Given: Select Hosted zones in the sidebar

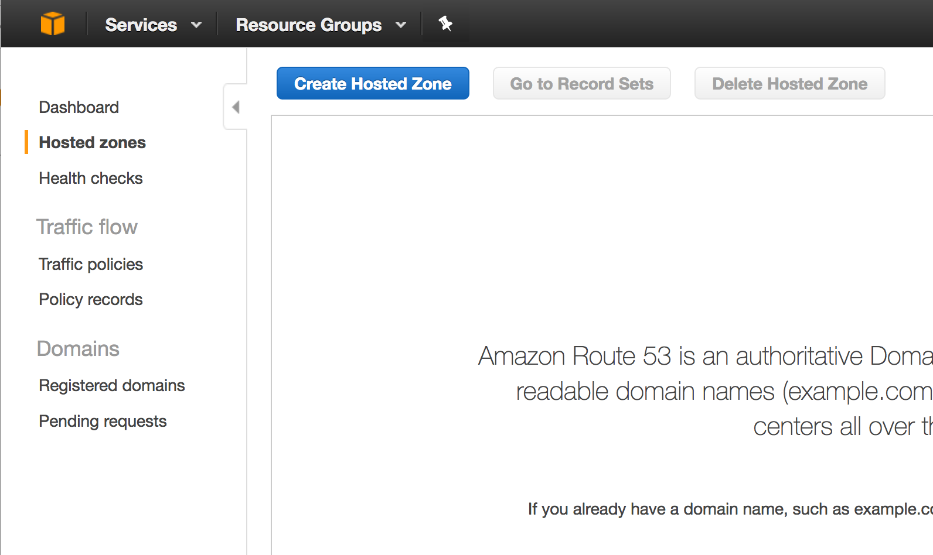Looking at the screenshot, I should click(92, 142).
